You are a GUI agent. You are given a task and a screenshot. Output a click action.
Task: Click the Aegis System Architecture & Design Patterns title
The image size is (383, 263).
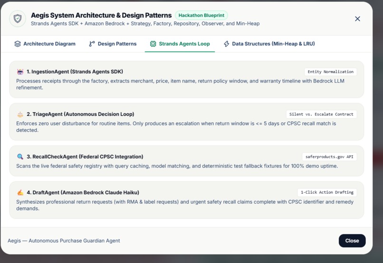(101, 15)
